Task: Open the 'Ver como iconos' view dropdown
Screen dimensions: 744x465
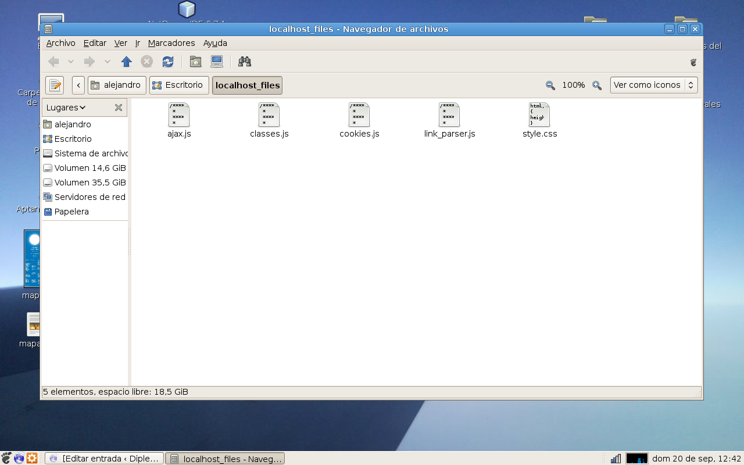Action: tap(654, 85)
